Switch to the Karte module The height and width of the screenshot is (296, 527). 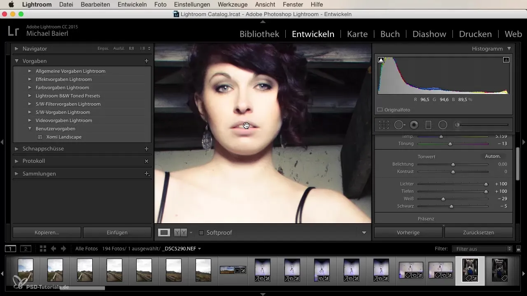[x=357, y=34]
